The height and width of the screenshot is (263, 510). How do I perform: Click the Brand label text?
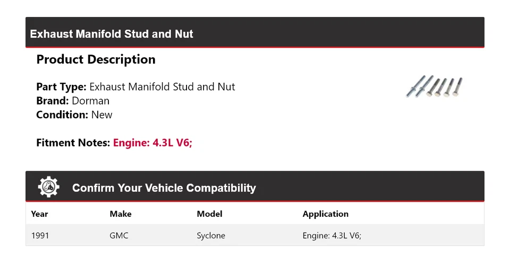coord(53,101)
